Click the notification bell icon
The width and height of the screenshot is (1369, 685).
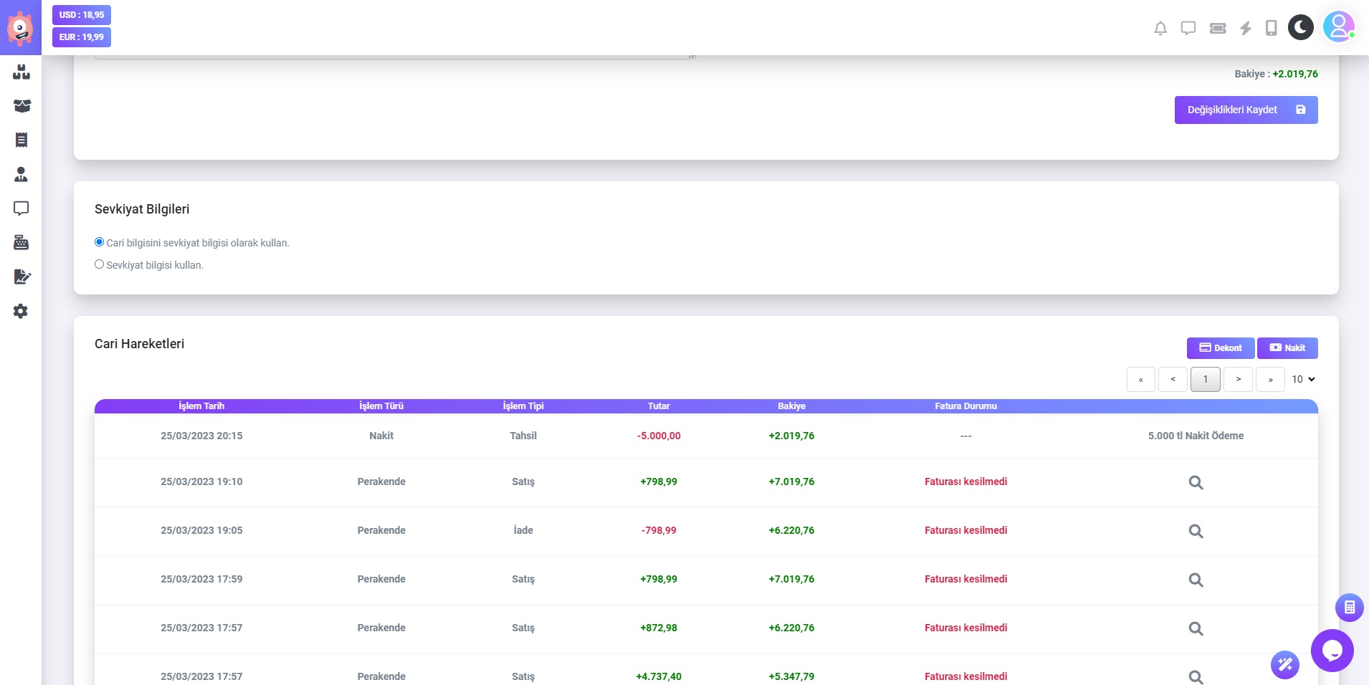point(1160,29)
